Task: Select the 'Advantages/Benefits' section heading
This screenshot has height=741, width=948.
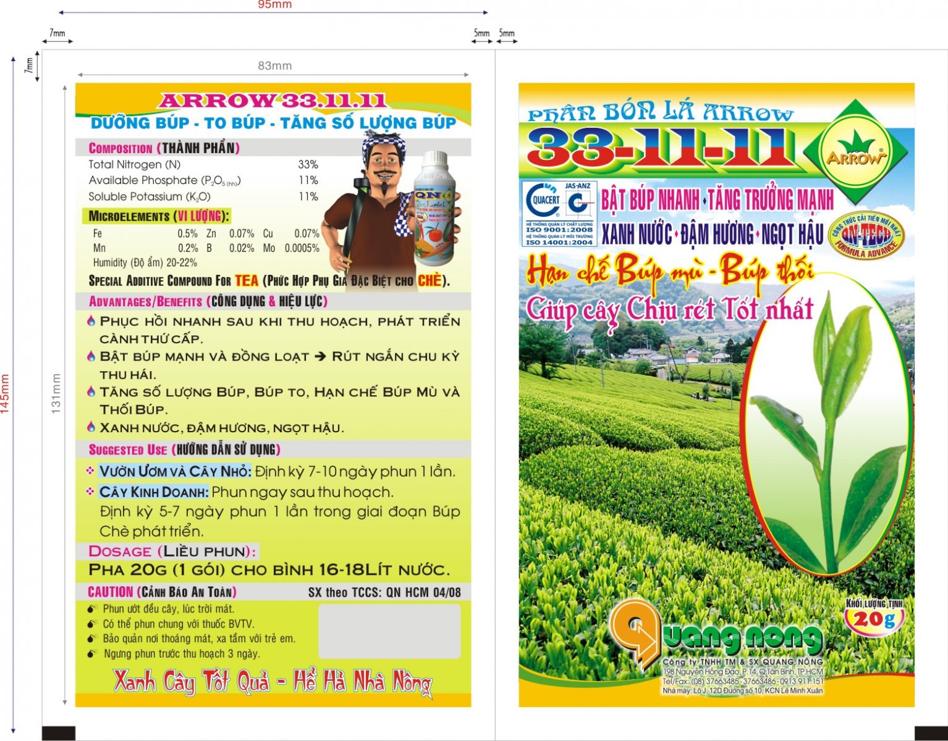Action: 208,301
